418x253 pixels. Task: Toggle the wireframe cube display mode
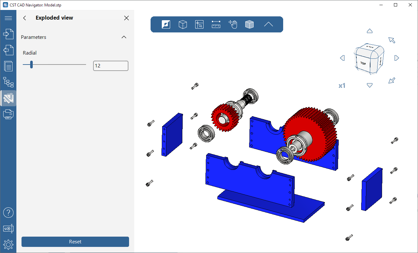click(183, 24)
